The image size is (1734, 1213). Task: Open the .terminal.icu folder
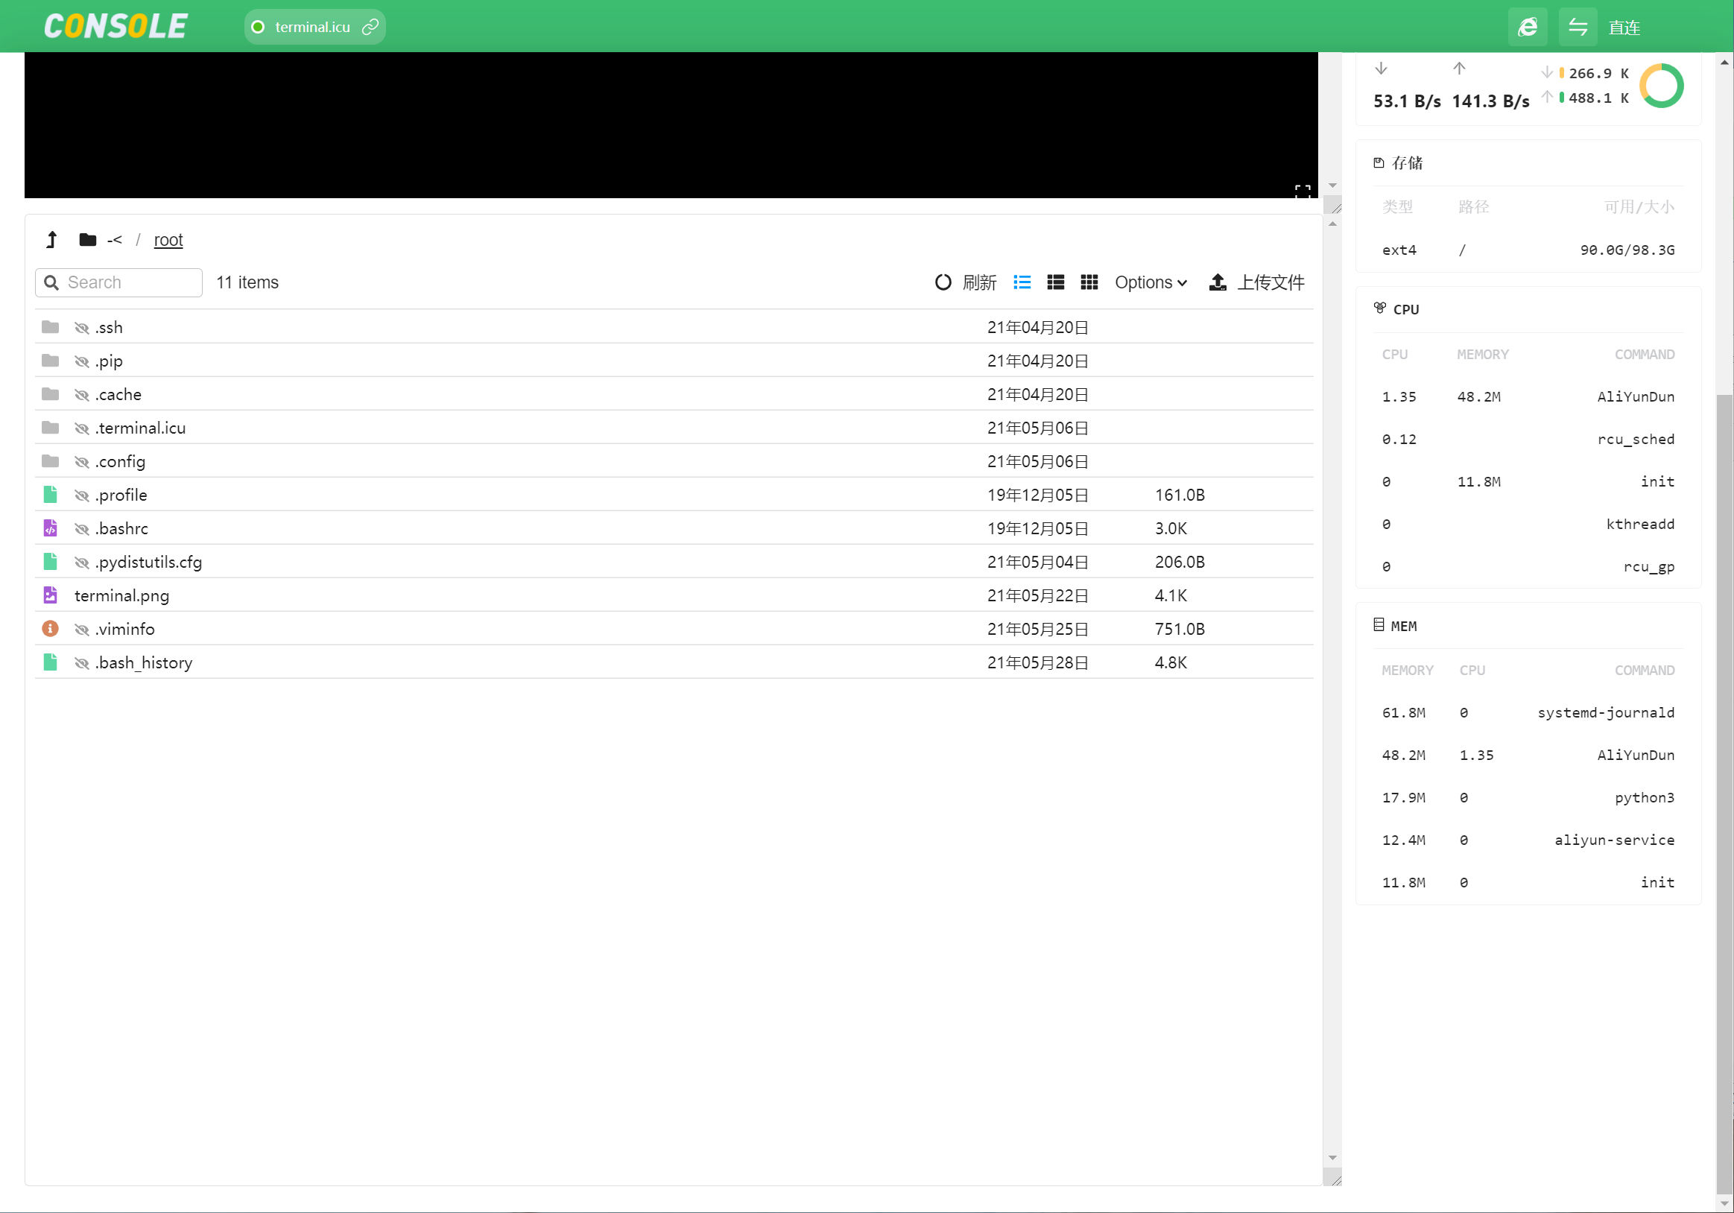(141, 428)
